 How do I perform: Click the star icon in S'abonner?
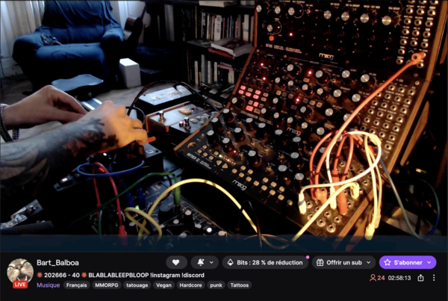pos(387,262)
